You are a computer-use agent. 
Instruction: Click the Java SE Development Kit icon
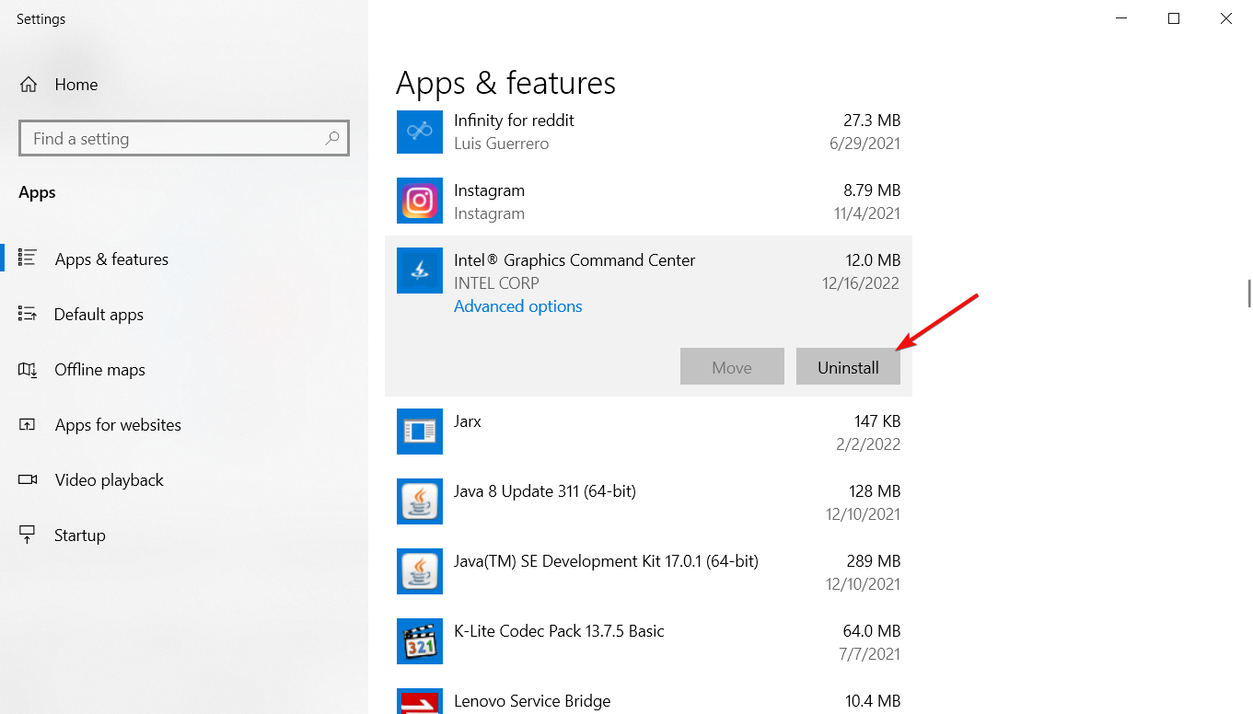click(x=420, y=571)
